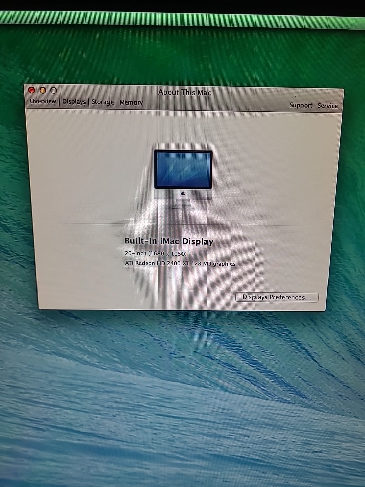Click the Built-in iMac Display heading
This screenshot has height=487, width=365.
[x=169, y=241]
